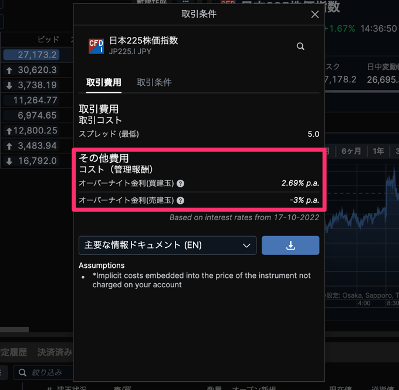Select bid price 16,792.0 row
The height and width of the screenshot is (390, 399).
[31, 161]
